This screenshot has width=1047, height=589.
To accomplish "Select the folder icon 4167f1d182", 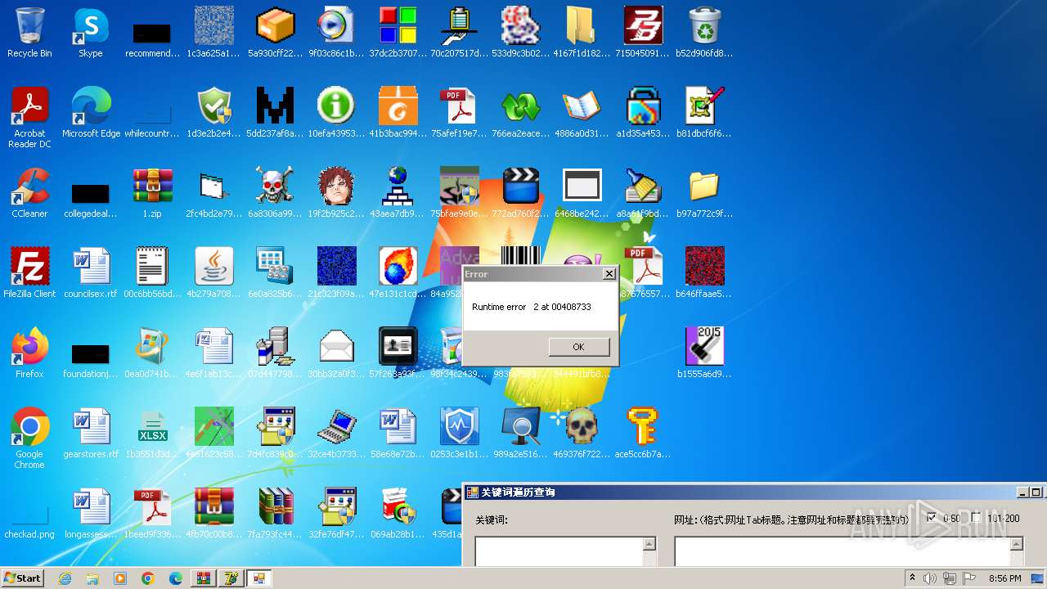I will click(x=582, y=33).
